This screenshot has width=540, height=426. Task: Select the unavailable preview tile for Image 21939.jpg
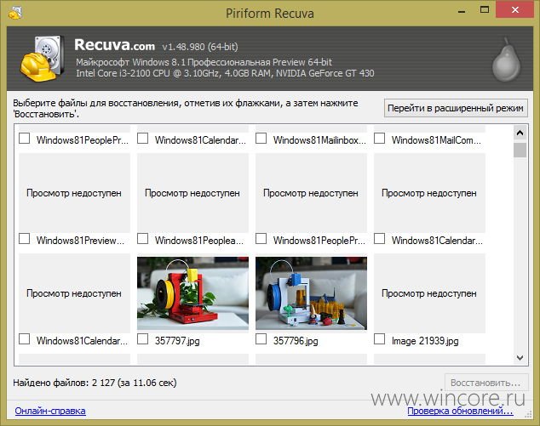click(x=430, y=293)
